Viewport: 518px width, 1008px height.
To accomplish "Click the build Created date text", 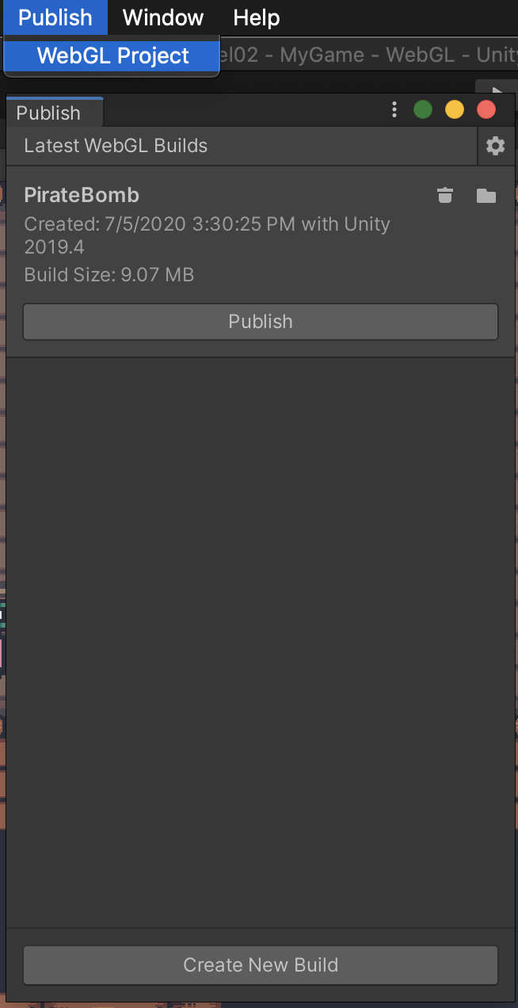I will (208, 235).
